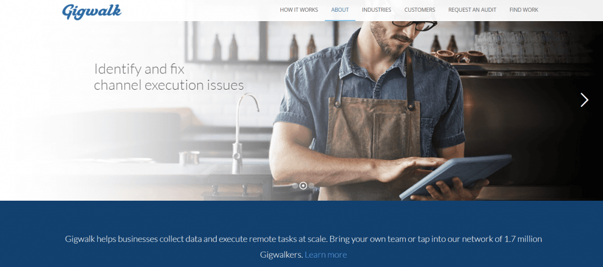Click the man's glasses in photo
Image resolution: width=603 pixels, height=267 pixels.
click(x=415, y=25)
